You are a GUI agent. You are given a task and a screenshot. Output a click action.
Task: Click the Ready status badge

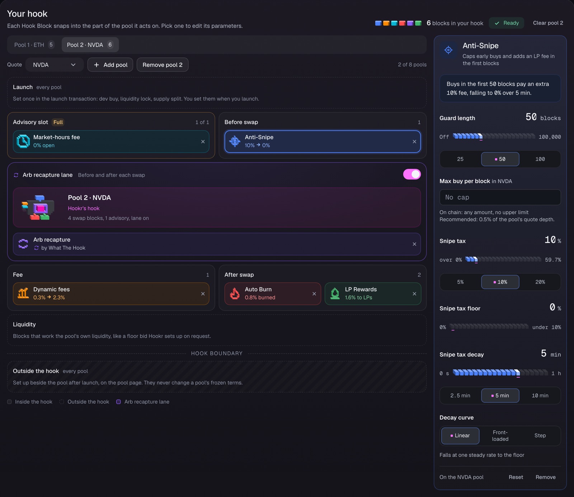(507, 23)
